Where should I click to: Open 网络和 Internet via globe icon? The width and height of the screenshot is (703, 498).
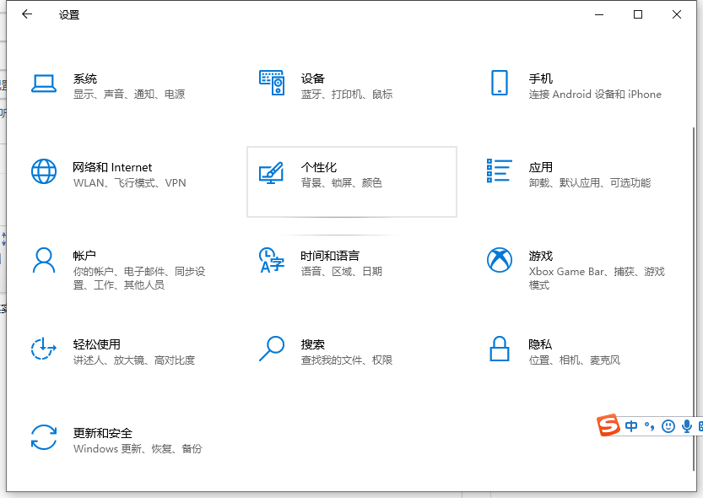(x=43, y=171)
